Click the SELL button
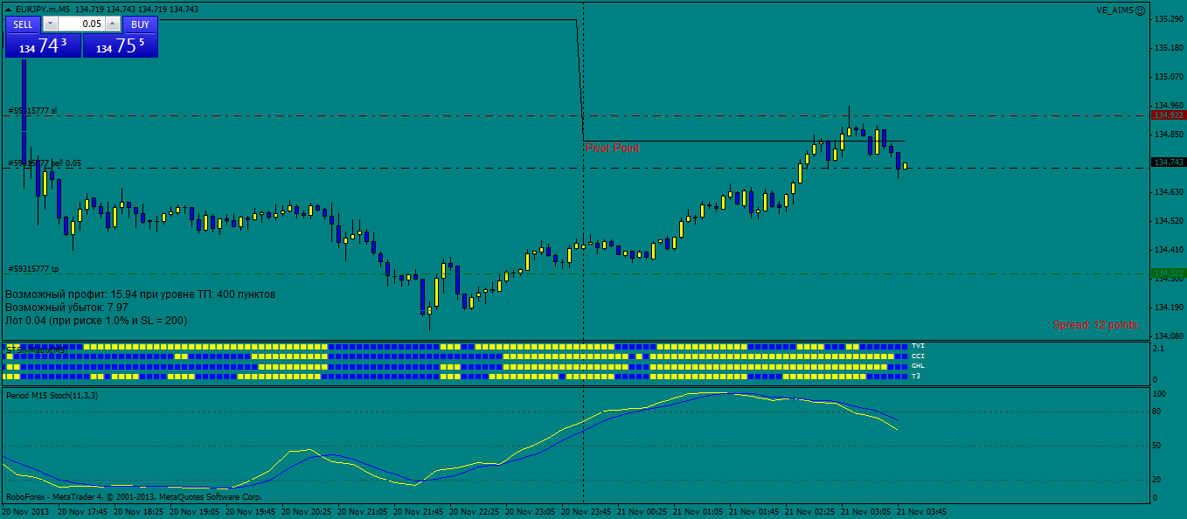The width and height of the screenshot is (1187, 519). (24, 24)
